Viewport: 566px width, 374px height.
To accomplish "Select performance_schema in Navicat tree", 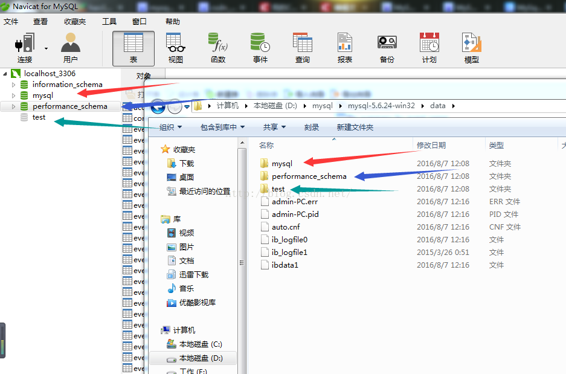I will point(69,106).
